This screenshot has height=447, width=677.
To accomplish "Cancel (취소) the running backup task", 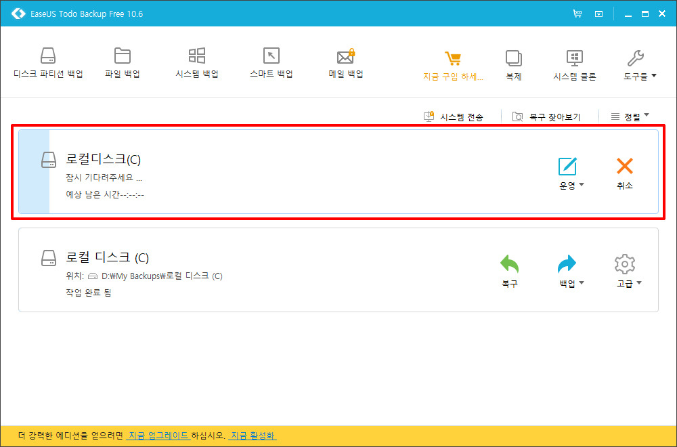I will pyautogui.click(x=624, y=173).
